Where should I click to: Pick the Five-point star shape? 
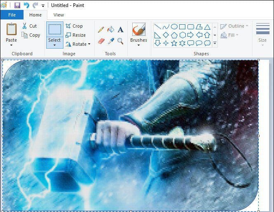tap(174, 43)
